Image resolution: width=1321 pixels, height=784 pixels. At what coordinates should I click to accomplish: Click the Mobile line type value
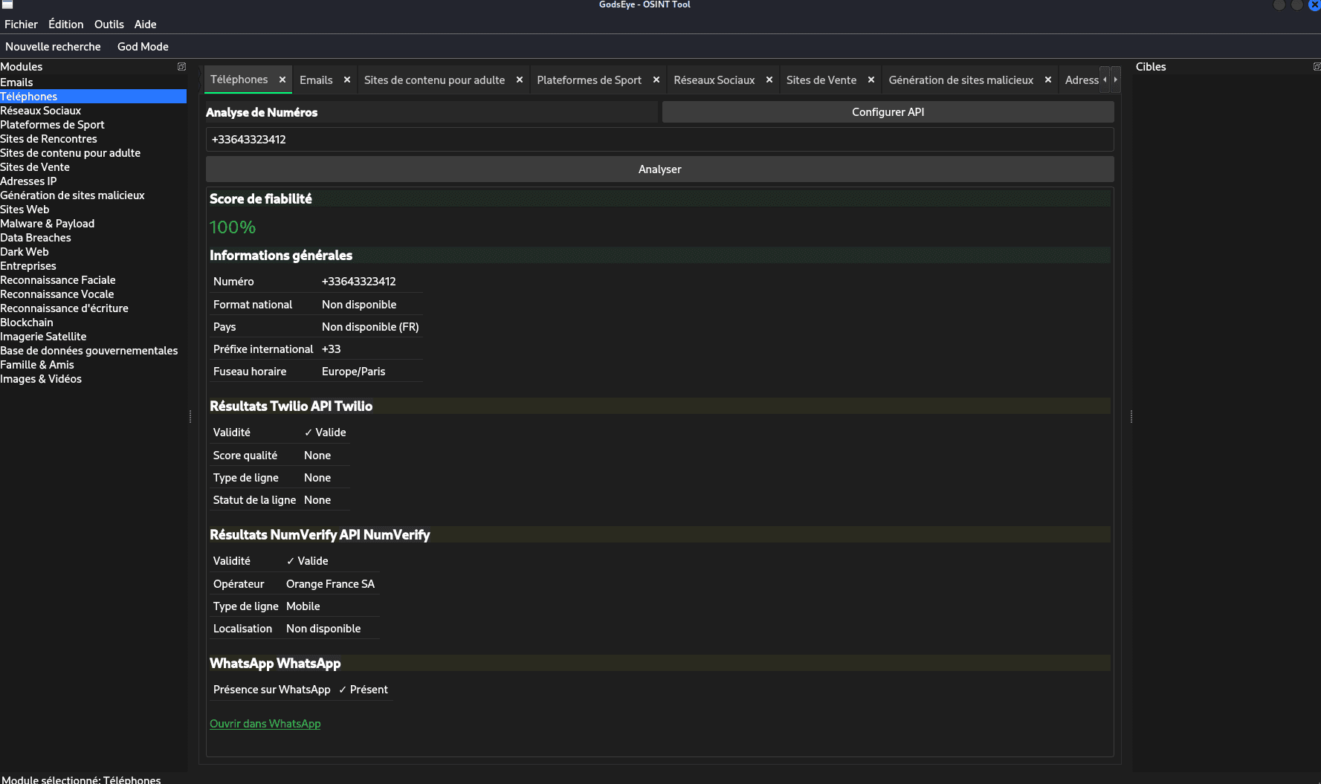(x=303, y=606)
